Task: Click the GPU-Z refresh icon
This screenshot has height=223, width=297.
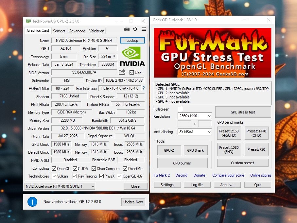Action: click(x=135, y=29)
